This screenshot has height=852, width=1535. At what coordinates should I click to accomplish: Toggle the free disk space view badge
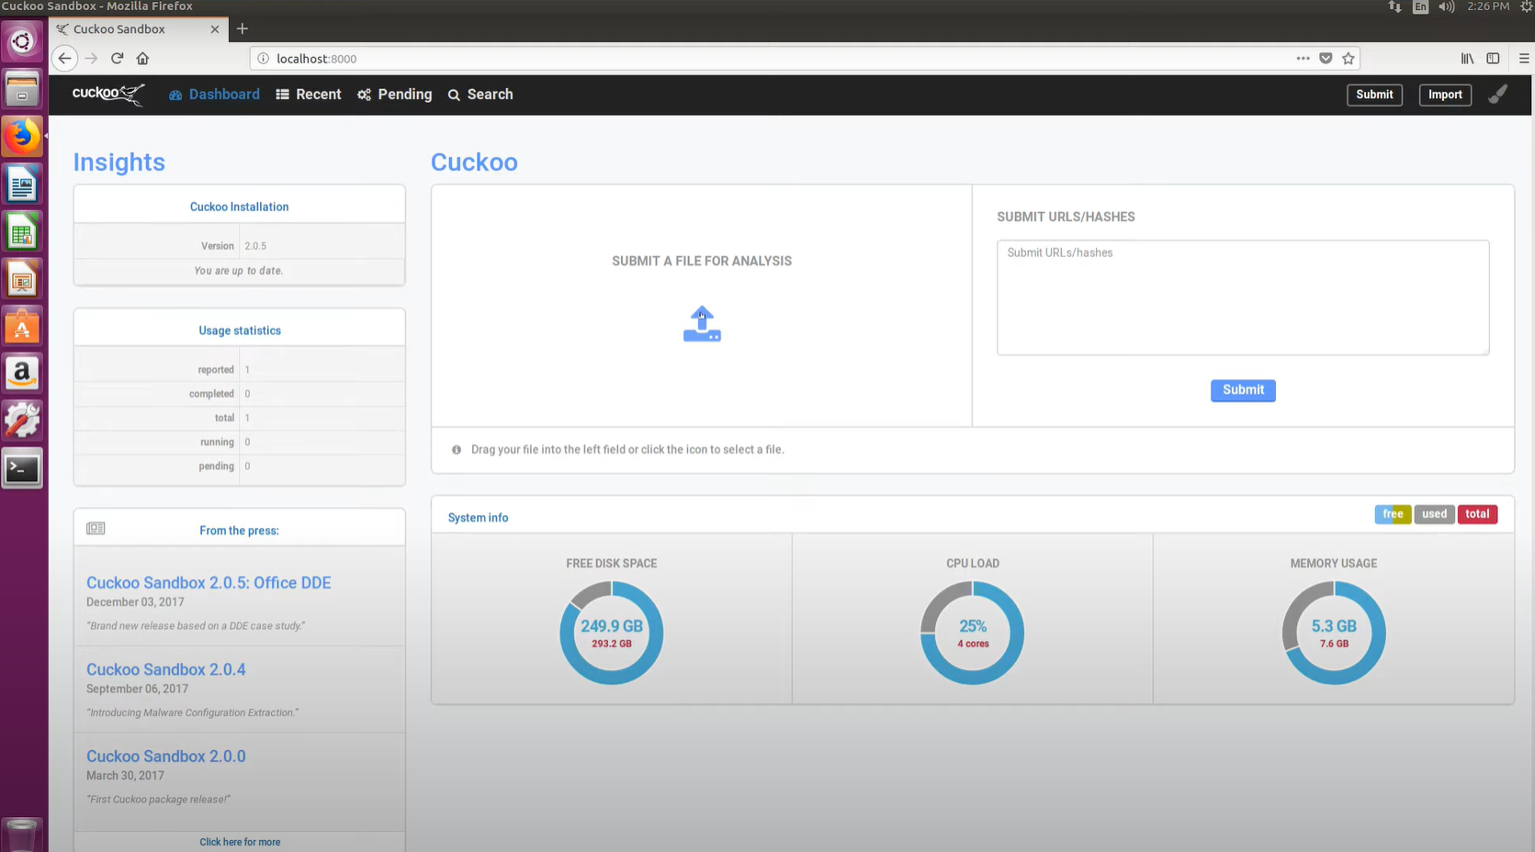click(x=1393, y=514)
